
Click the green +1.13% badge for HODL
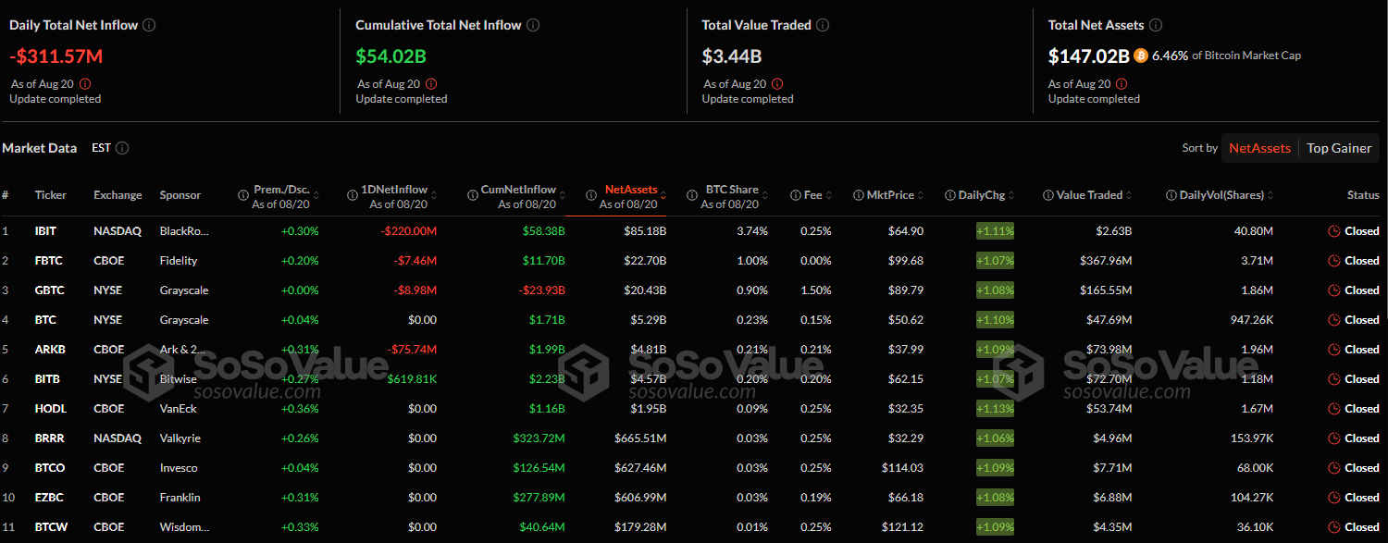tap(995, 409)
